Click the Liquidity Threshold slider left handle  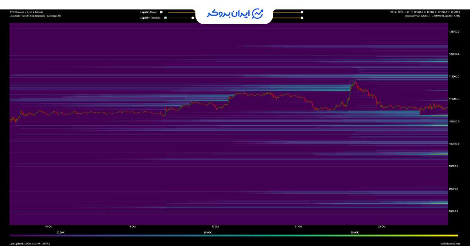193,18
